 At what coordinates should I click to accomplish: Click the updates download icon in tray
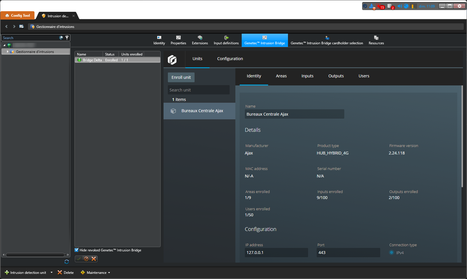tap(372, 6)
